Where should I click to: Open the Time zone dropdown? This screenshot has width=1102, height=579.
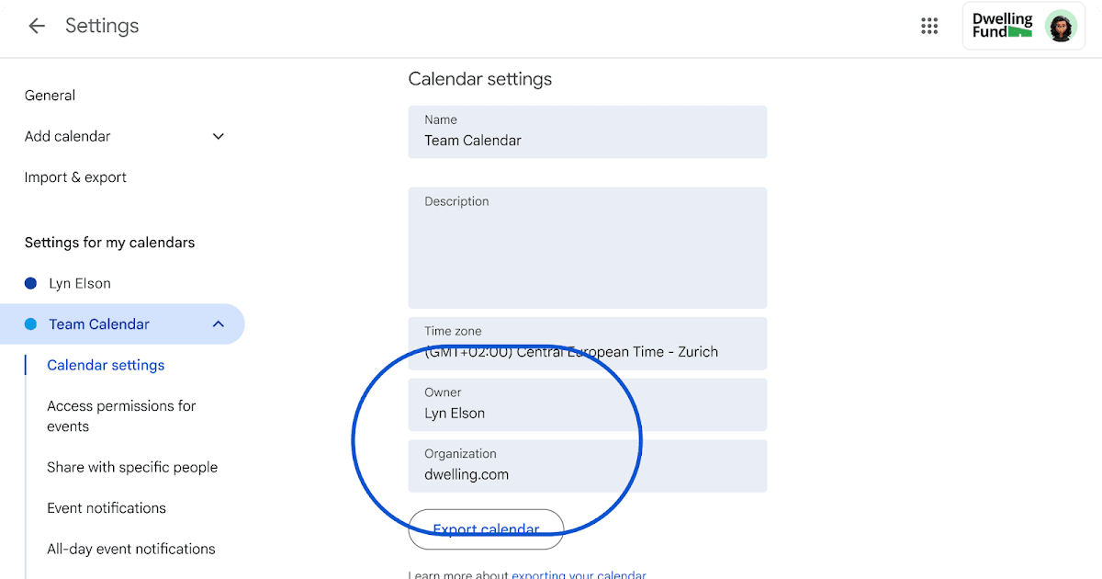(587, 344)
